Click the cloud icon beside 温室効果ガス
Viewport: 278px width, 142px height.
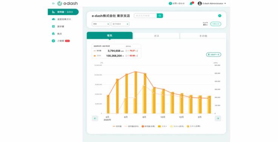coord(53,19)
